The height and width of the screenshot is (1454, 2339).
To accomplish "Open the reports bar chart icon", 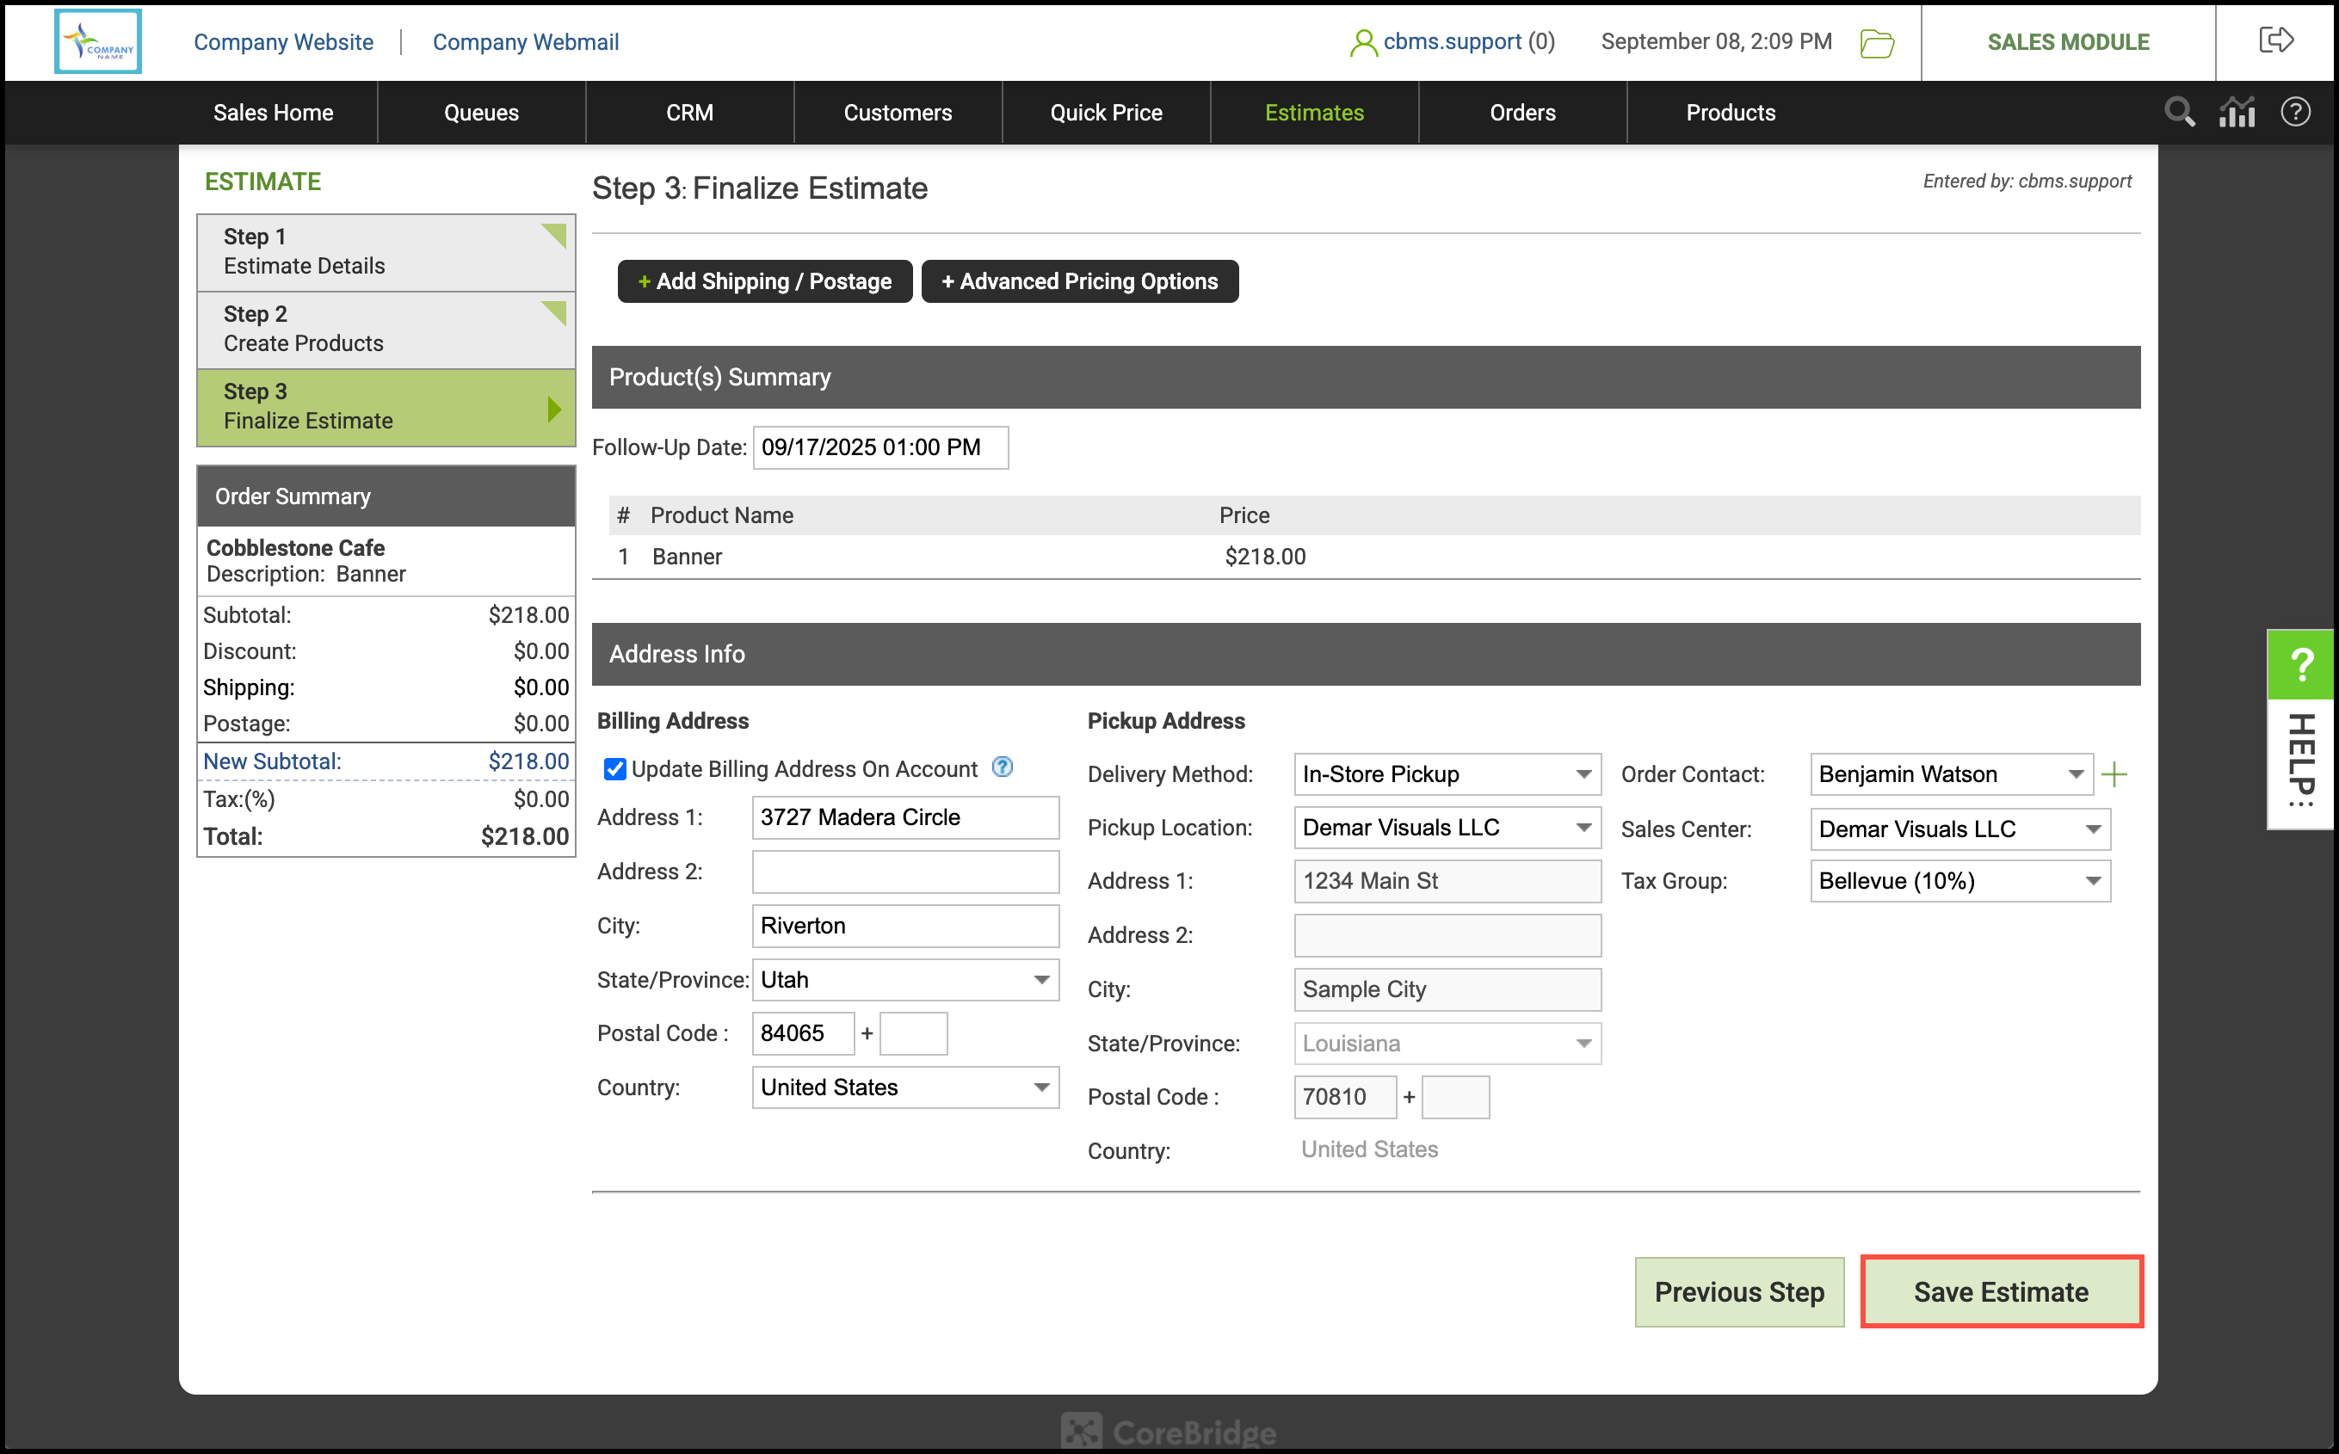I will click(2237, 113).
